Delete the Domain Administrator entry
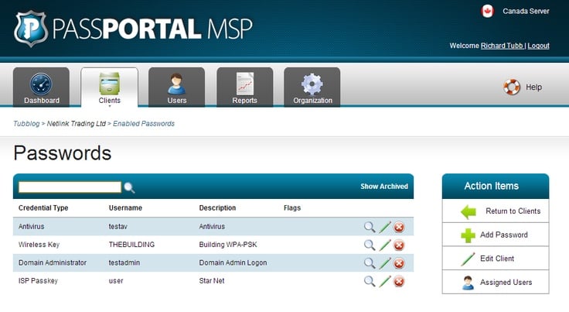This screenshot has height=312, width=569. pos(399,263)
